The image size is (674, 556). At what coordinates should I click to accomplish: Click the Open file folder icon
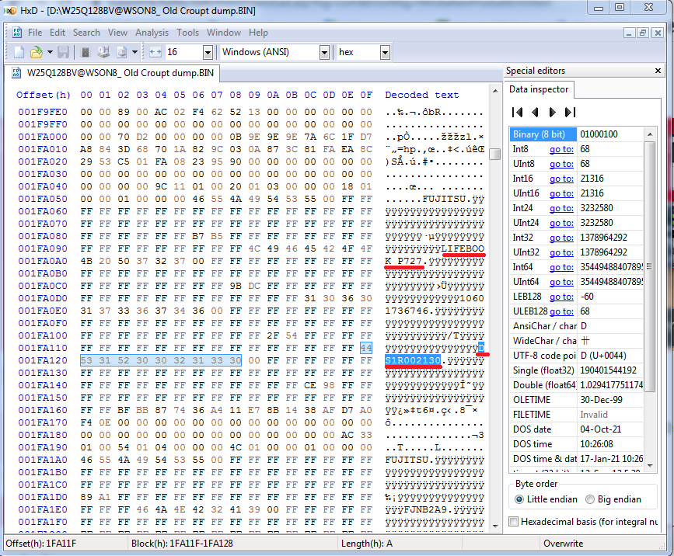(37, 52)
